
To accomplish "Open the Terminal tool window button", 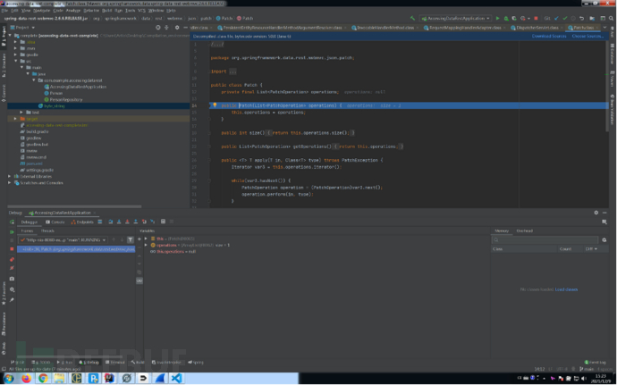I will [115, 362].
